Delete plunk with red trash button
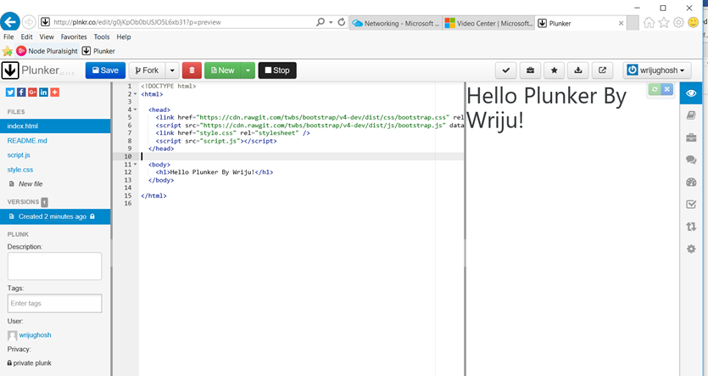The width and height of the screenshot is (708, 376). pyautogui.click(x=192, y=70)
